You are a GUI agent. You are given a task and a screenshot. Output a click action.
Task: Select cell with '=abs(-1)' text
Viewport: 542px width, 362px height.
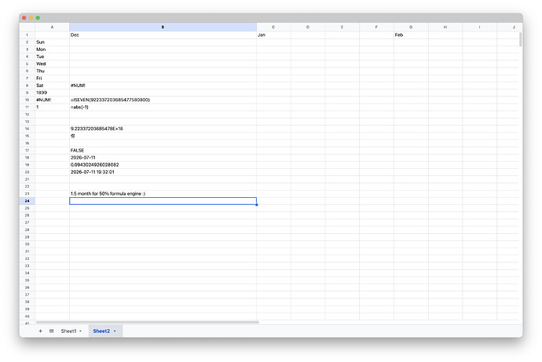coord(163,107)
